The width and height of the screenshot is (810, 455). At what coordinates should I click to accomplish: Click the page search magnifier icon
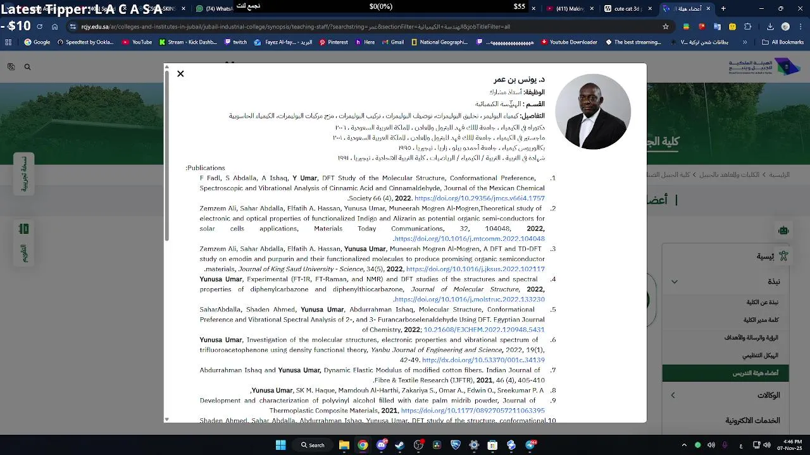pyautogui.click(x=27, y=67)
